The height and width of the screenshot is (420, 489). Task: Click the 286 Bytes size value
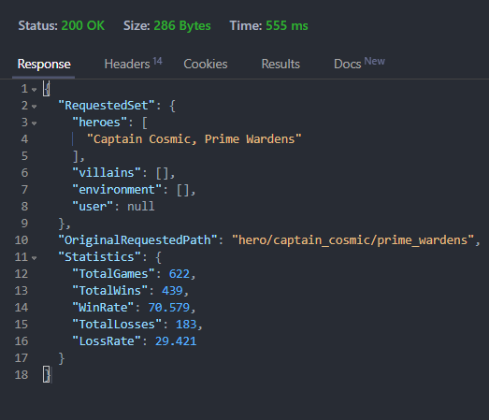pos(182,25)
